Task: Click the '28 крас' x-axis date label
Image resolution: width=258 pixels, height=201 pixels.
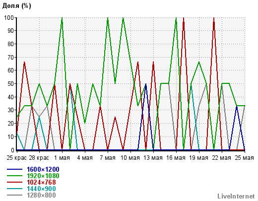Action: 39,158
